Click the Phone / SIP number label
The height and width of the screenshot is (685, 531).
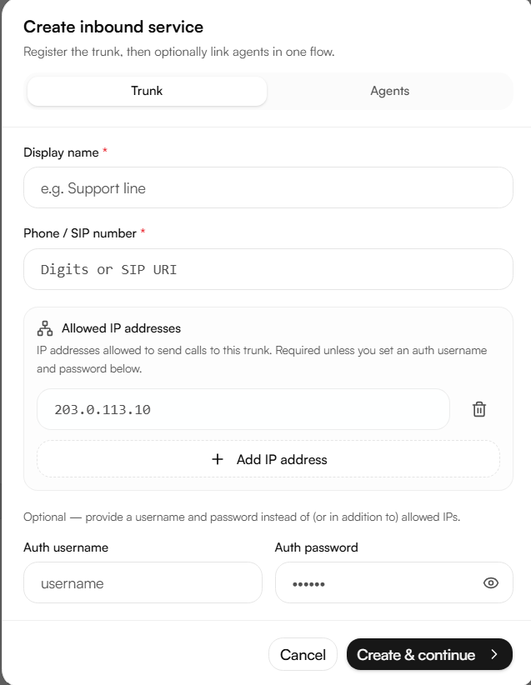coord(80,233)
